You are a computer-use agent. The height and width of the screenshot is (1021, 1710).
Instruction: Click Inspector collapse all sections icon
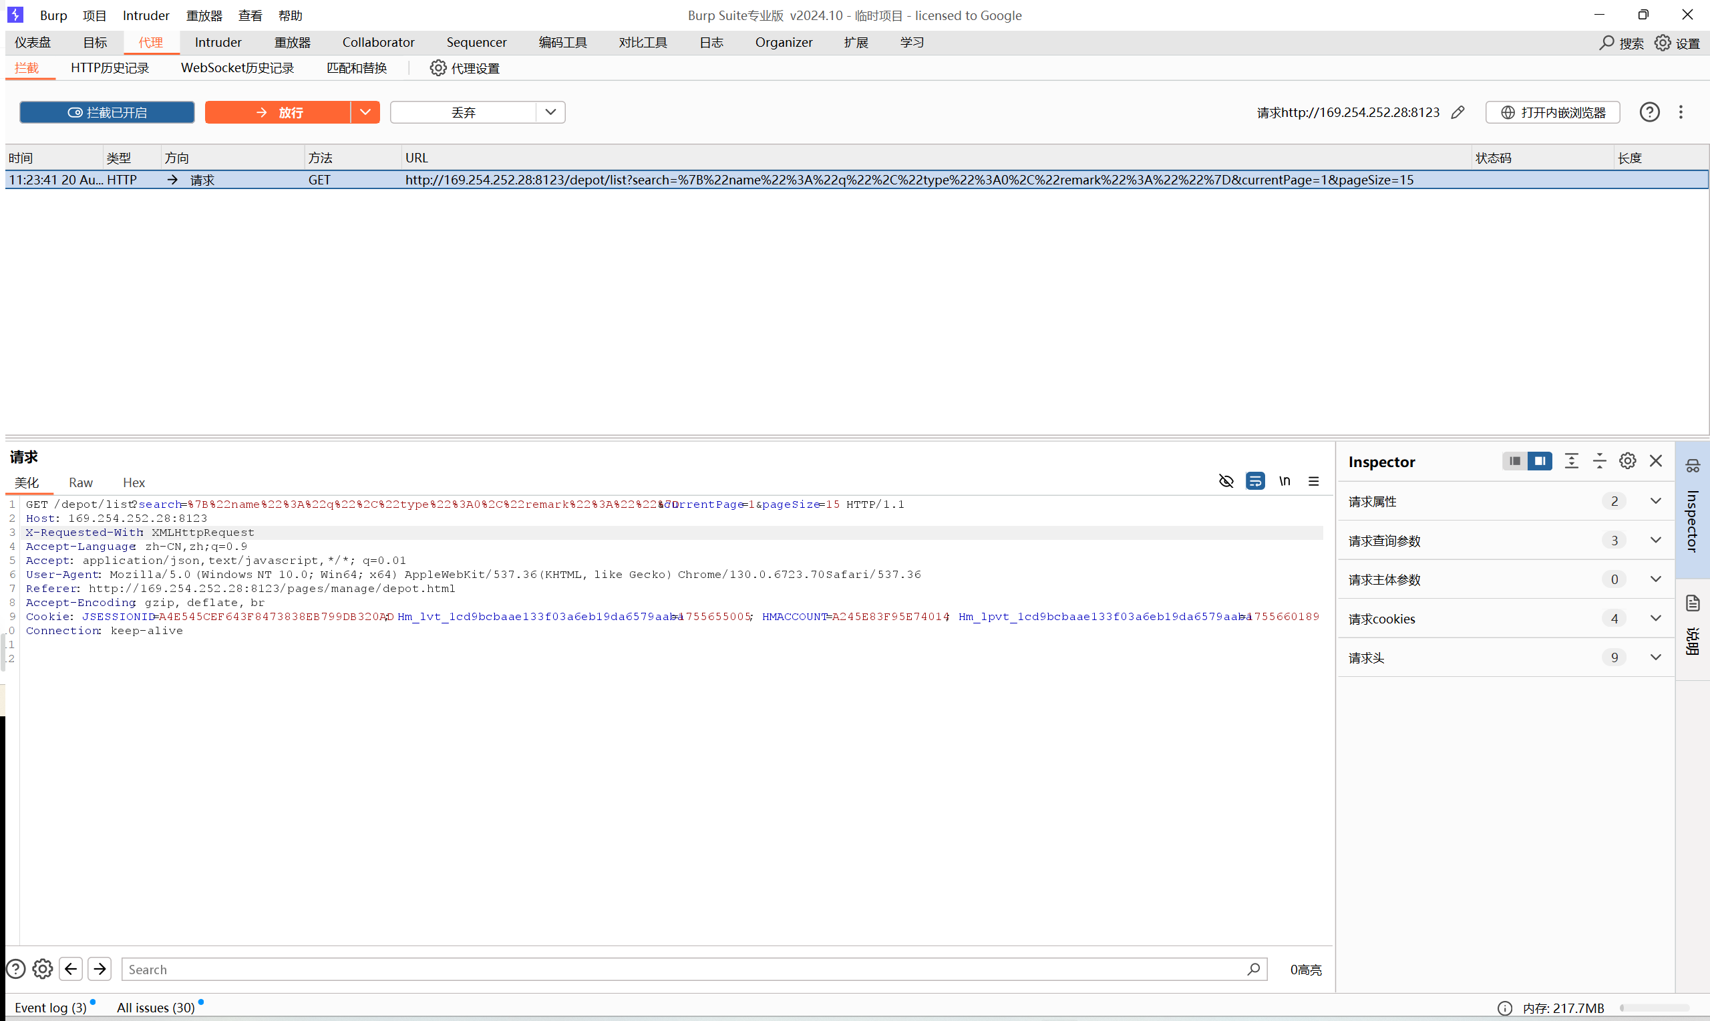[x=1599, y=461]
